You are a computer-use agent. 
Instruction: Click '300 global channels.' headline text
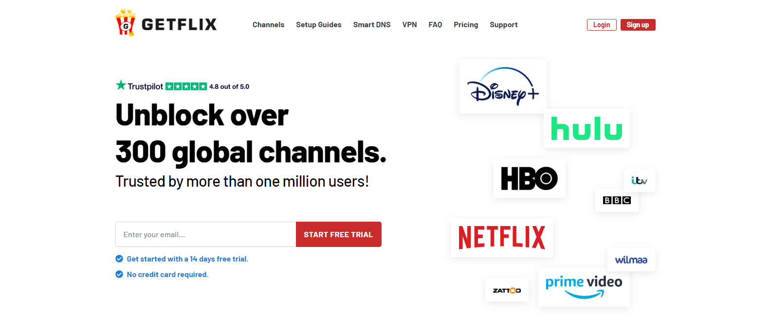tap(251, 152)
